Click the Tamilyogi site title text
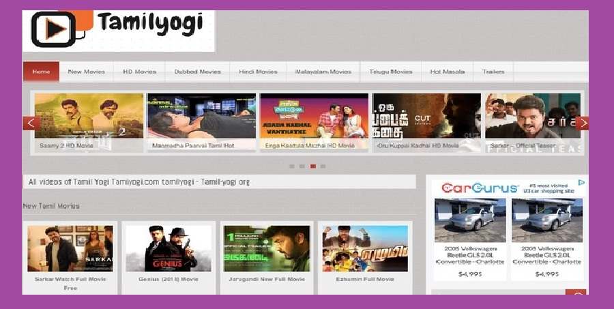Viewport: 614px width, 309px height. click(x=150, y=23)
